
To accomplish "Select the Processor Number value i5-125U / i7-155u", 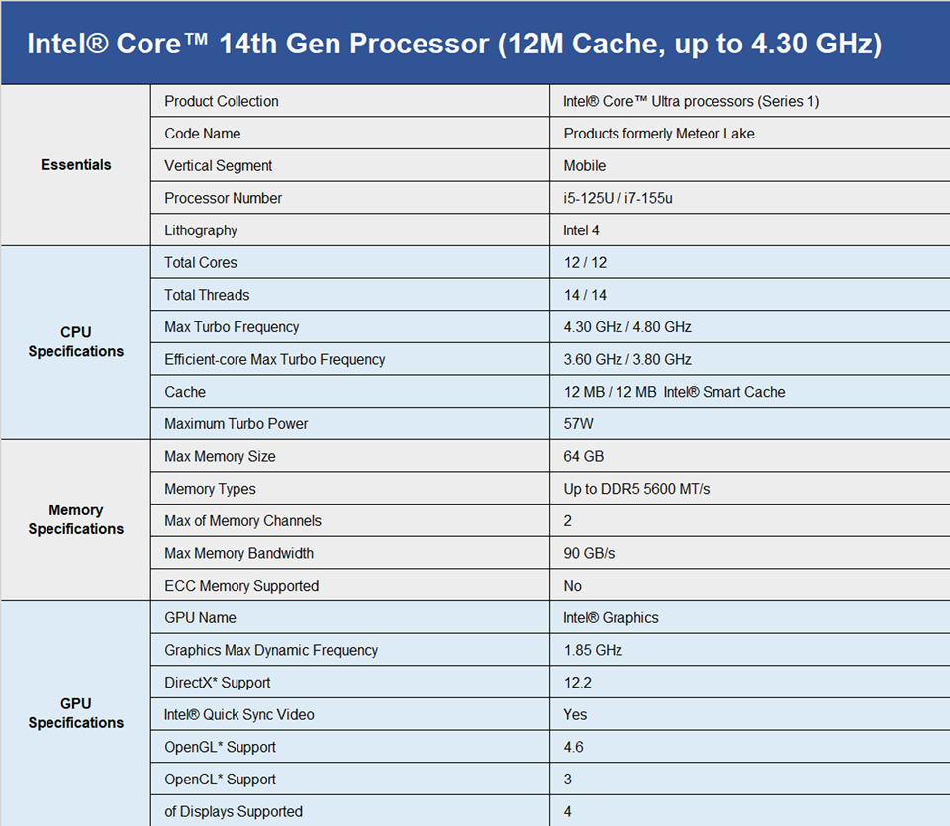I will pyautogui.click(x=617, y=198).
